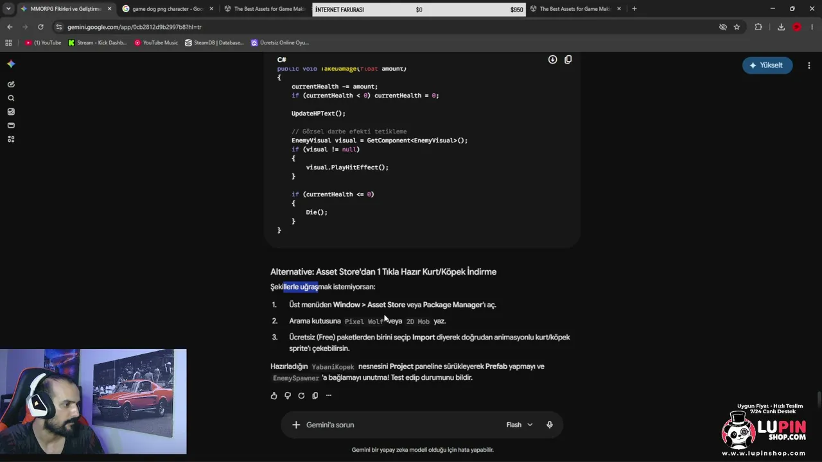This screenshot has height=462, width=822.
Task: Close the last Best Assets tab
Action: pos(619,9)
